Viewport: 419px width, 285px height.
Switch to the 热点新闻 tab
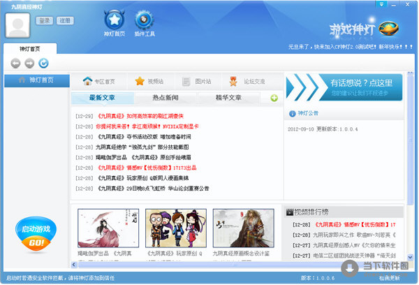point(166,98)
